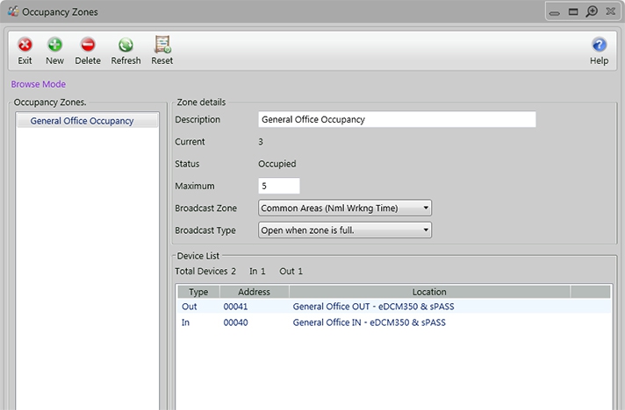
Task: Select the In device row 00040
Action: [x=394, y=322]
